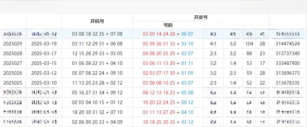Click machine numbers 18 20 30 31 32
Screen dimensions: 307x127
click(88, 112)
